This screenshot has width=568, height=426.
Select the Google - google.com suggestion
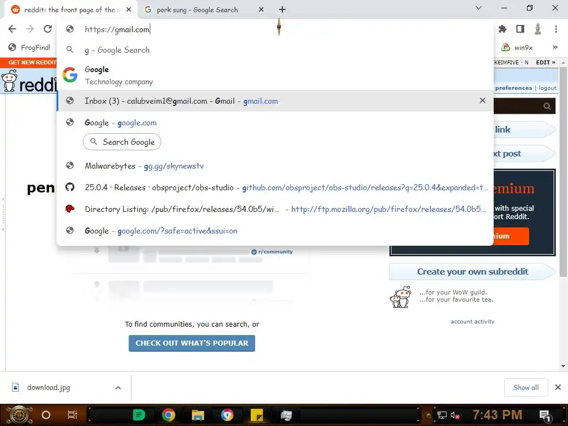click(275, 123)
